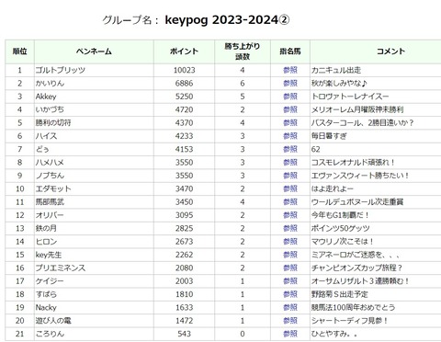441x342 pixels.
Task: Select pen name かいりん
Action: click(x=50, y=84)
